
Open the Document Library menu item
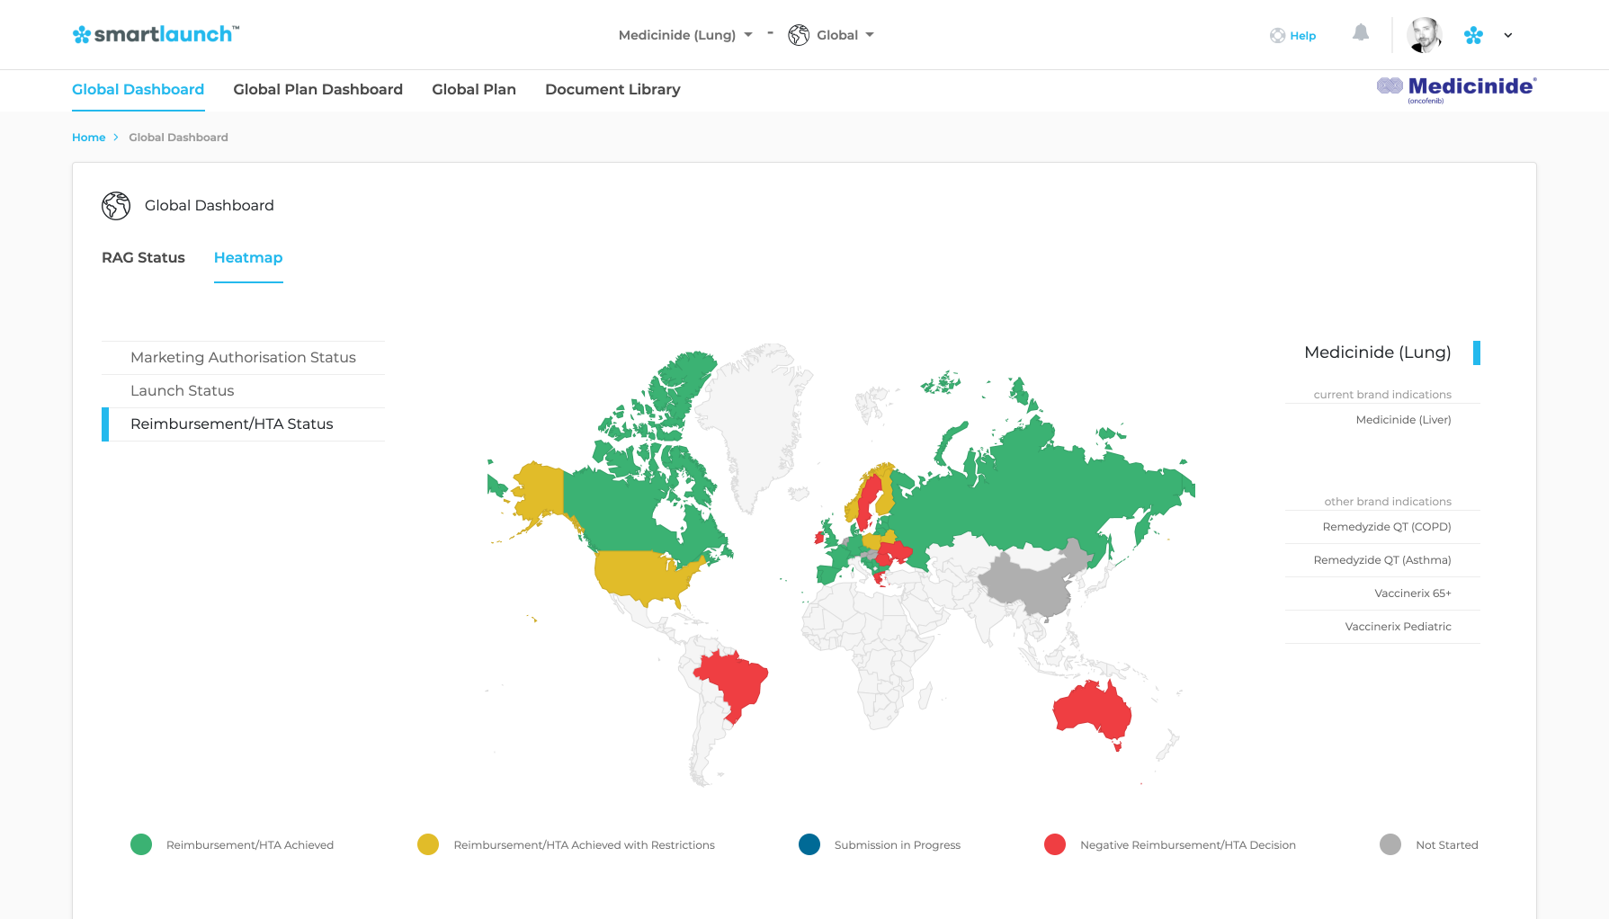click(x=612, y=89)
